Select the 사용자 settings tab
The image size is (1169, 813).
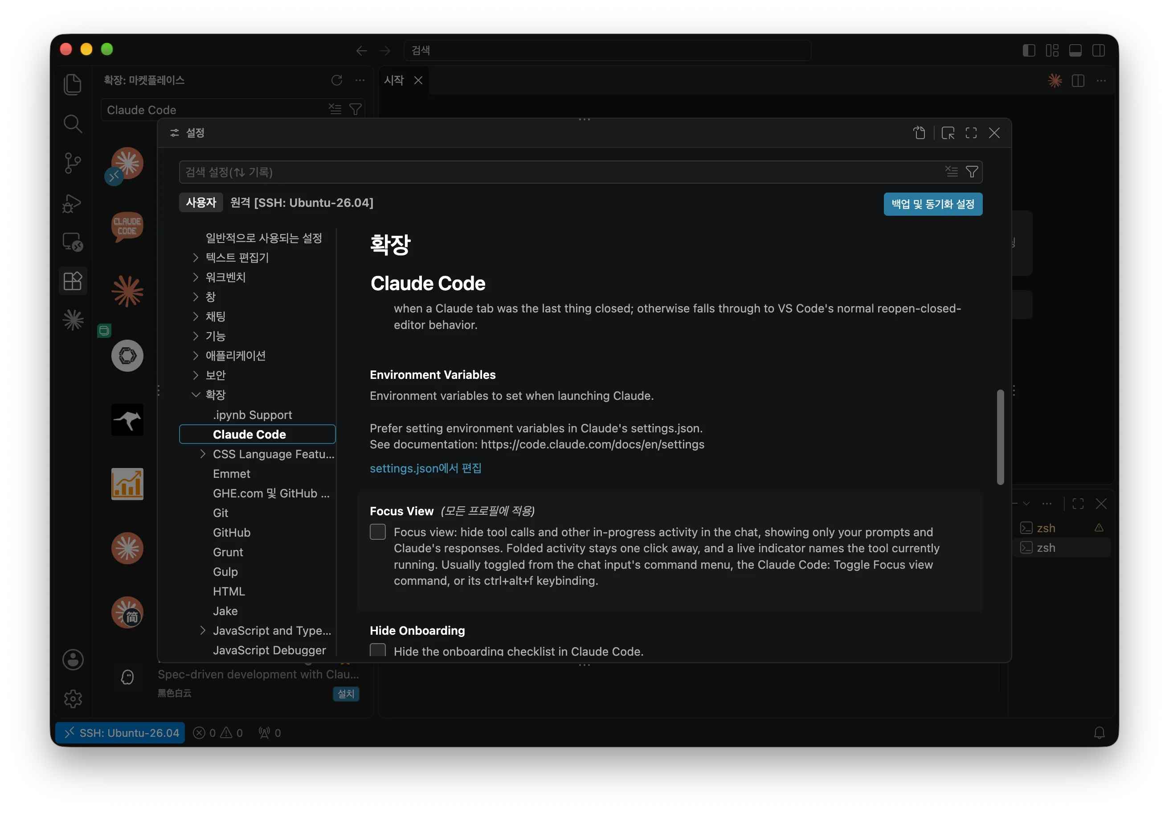coord(201,203)
